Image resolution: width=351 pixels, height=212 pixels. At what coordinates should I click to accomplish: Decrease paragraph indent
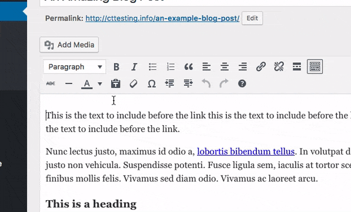(170, 83)
